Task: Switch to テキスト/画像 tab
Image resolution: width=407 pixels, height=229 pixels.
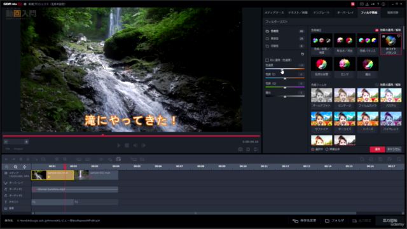Action: pos(298,13)
